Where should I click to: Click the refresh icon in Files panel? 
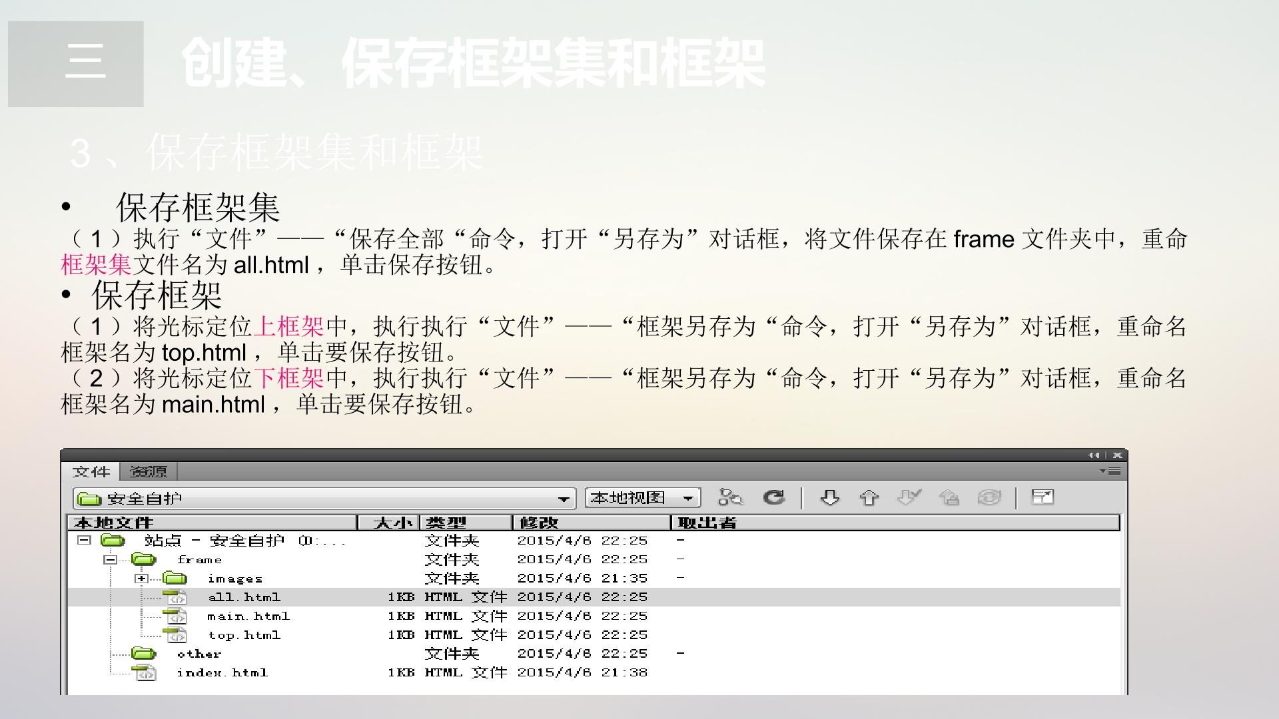(x=773, y=497)
